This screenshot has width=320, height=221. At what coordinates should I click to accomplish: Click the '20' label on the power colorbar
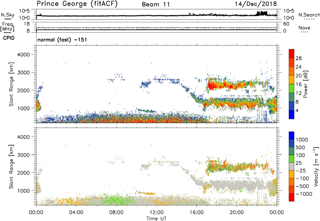(298, 76)
